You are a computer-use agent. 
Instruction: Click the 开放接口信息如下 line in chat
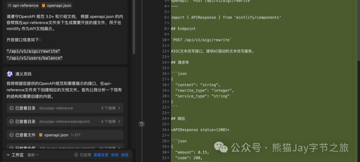click(x=24, y=40)
